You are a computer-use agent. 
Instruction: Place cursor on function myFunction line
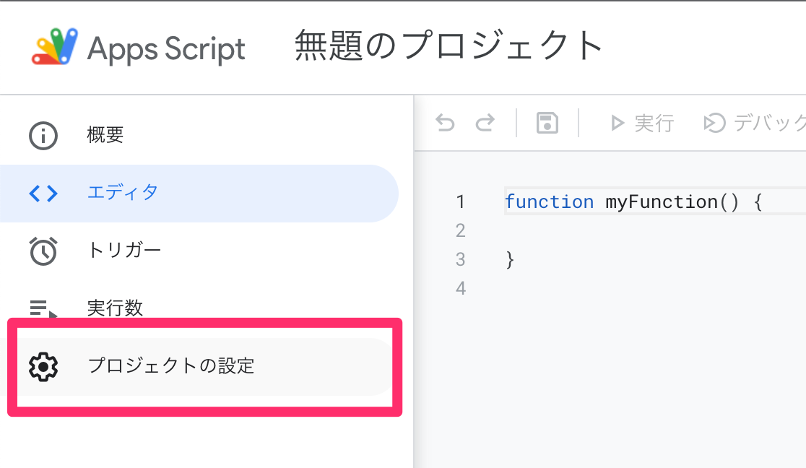633,201
